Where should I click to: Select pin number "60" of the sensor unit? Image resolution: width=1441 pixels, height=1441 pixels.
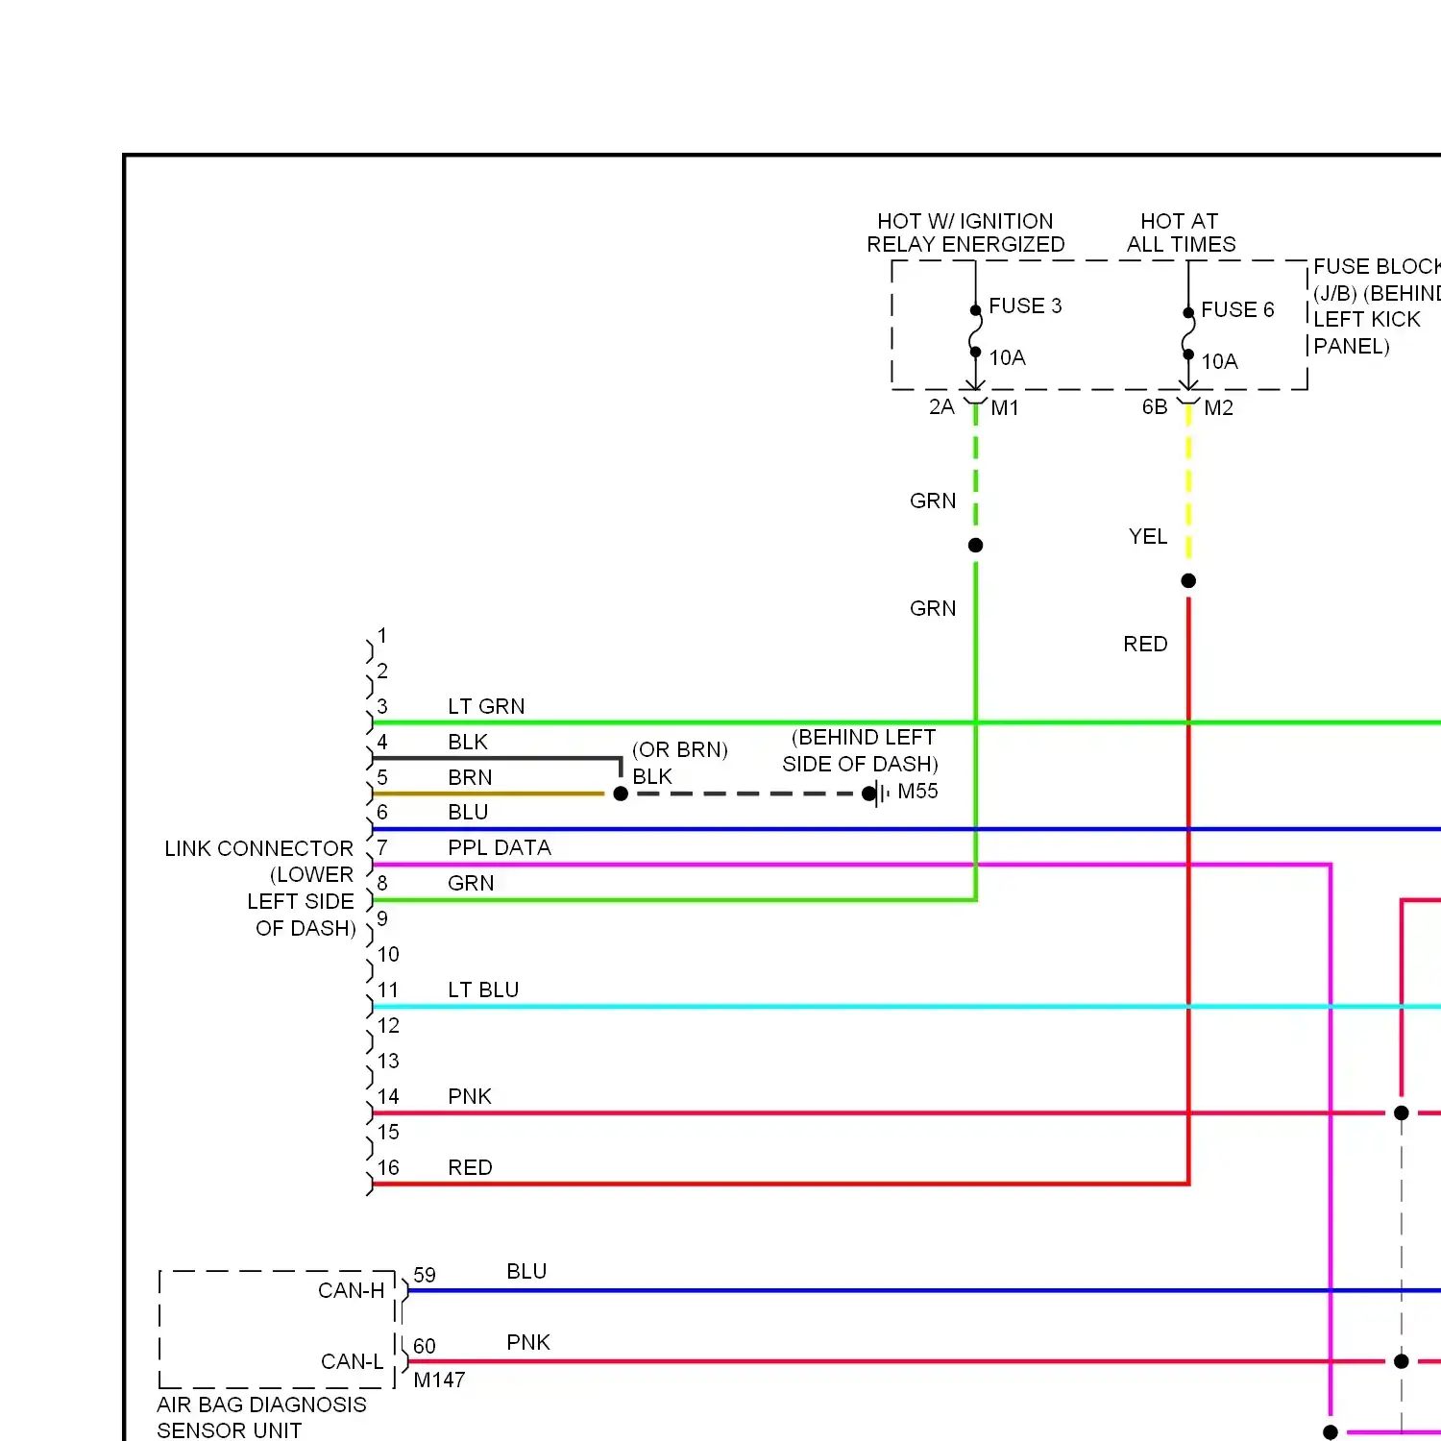point(425,1346)
